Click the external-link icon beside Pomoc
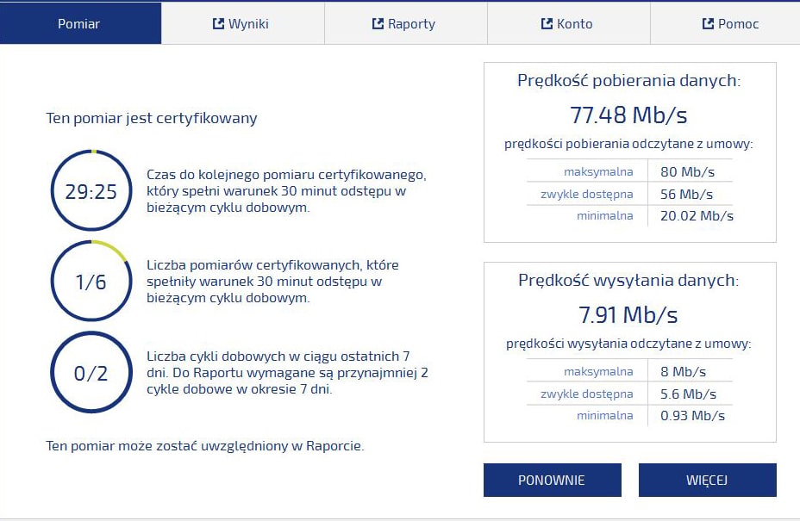Image resolution: width=800 pixels, height=521 pixels. 708,23
